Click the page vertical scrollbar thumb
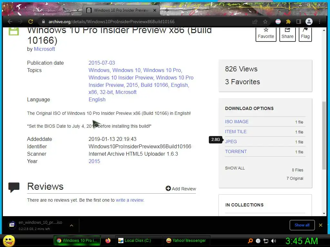 tap(324, 135)
